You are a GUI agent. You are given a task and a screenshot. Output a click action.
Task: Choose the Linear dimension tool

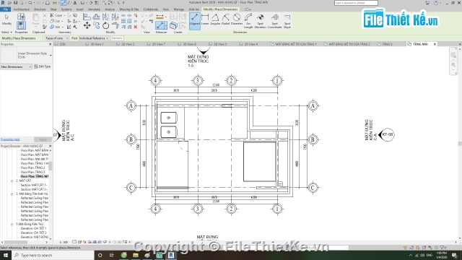(x=205, y=19)
